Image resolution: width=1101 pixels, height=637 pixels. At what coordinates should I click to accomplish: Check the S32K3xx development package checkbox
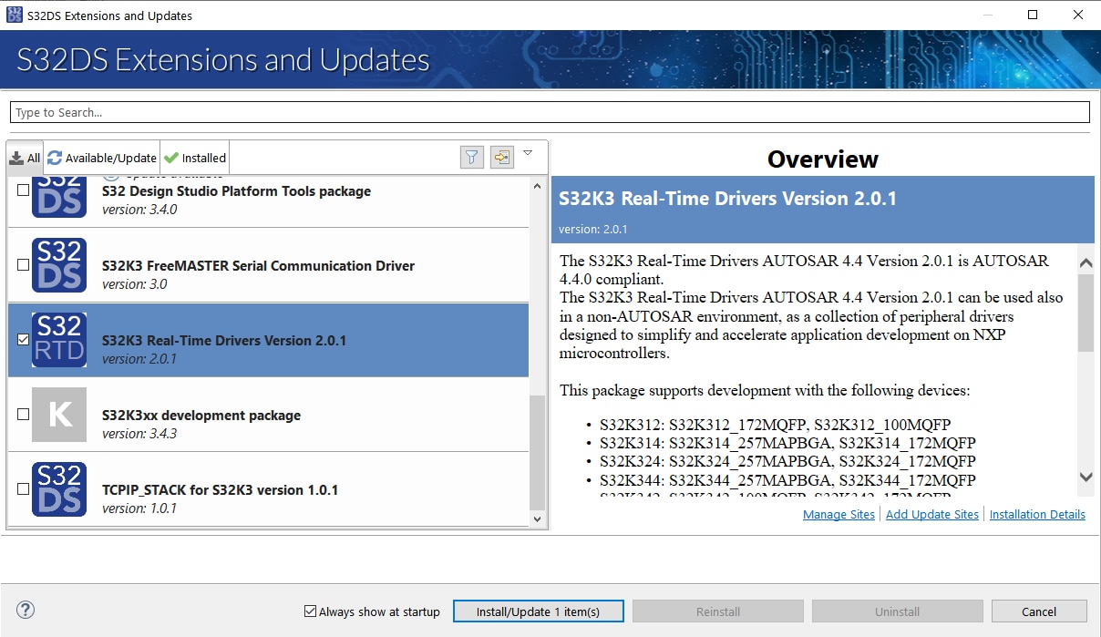[23, 415]
